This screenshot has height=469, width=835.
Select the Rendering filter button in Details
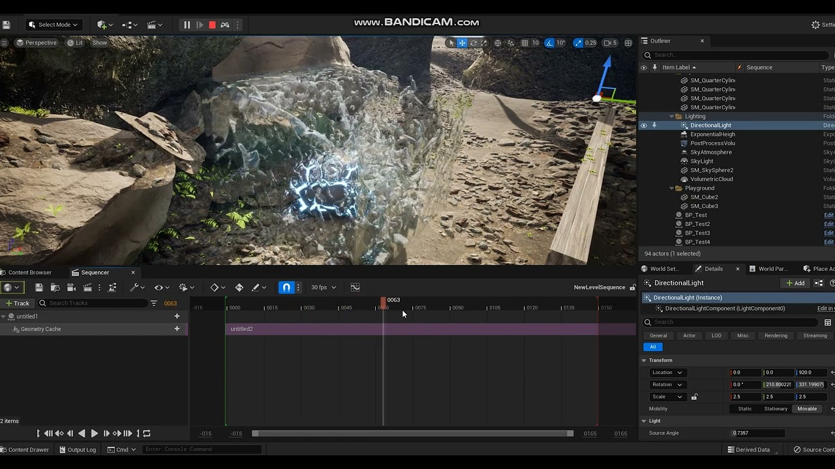pyautogui.click(x=776, y=335)
